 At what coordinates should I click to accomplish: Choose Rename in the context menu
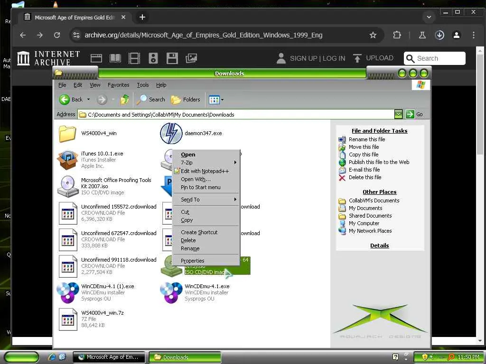[x=206, y=248]
